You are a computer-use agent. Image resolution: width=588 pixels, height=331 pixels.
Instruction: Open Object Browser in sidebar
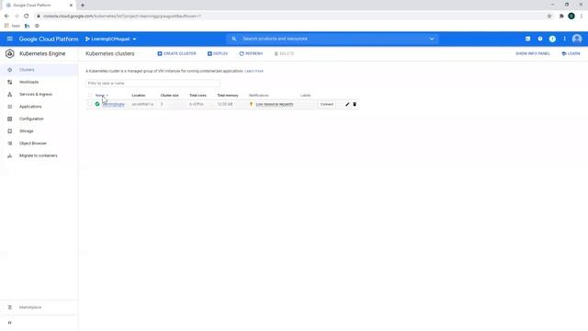(33, 143)
